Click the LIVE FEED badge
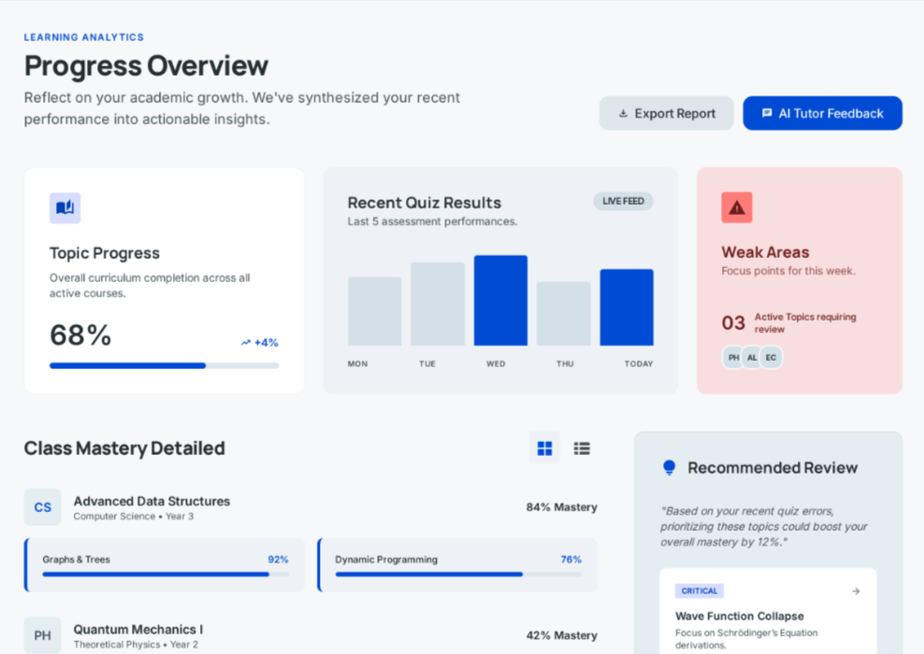 (x=623, y=201)
